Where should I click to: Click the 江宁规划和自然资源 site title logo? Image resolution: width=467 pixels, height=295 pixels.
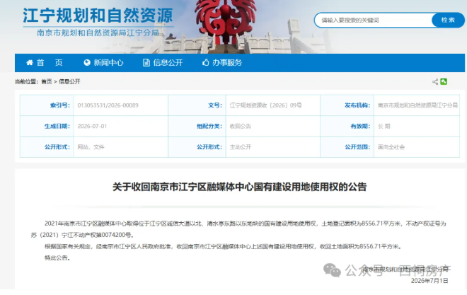(x=98, y=16)
